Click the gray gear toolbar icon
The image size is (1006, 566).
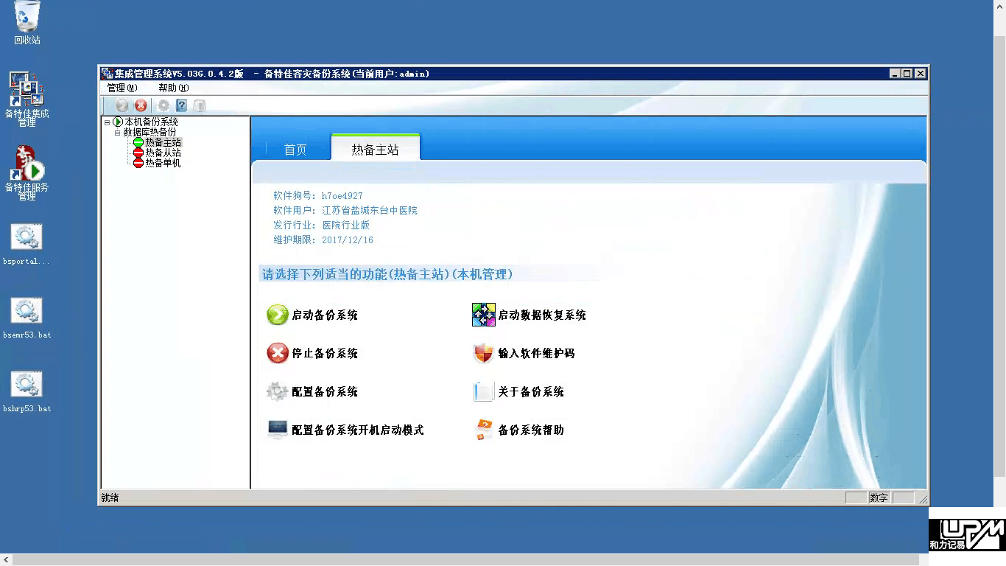pos(163,105)
